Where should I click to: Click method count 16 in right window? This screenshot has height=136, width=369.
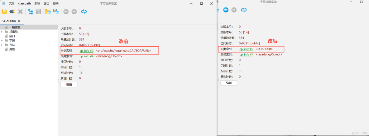(x=241, y=71)
